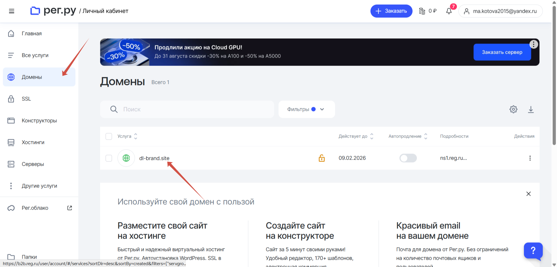Screen dimensions: 557x267
Task: Open table settings gear icon
Action: click(513, 109)
